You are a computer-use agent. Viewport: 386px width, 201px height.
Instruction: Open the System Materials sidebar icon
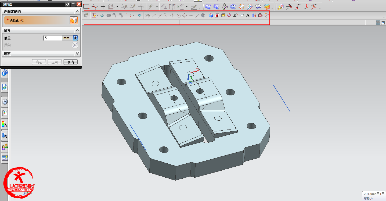coord(5,113)
